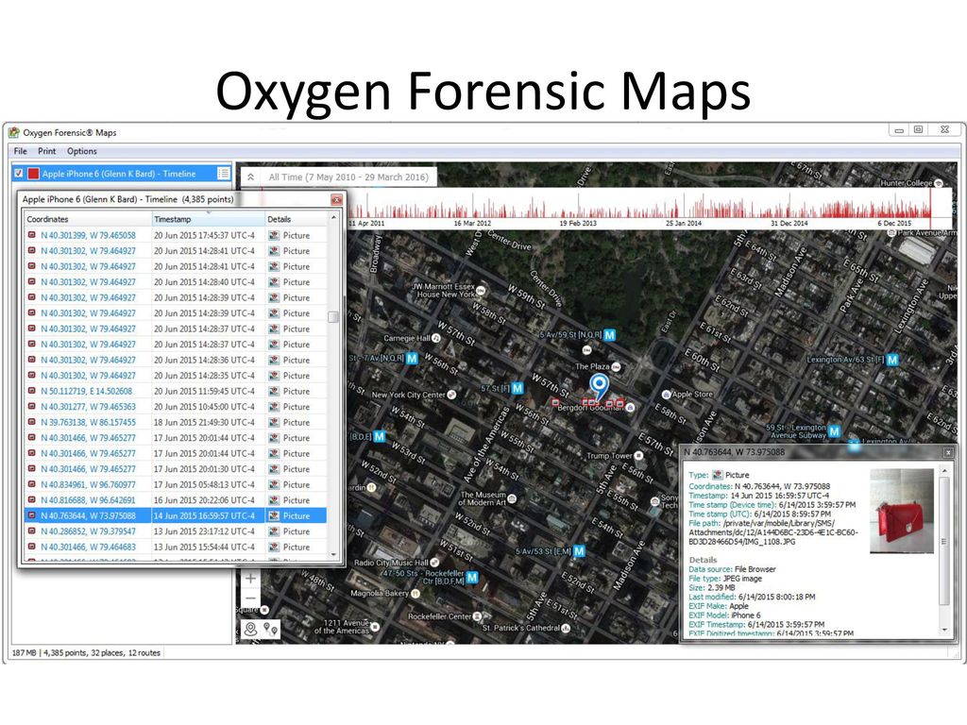The image size is (967, 725).
Task: Click point marker icon beside N 39.763138
Action: [31, 422]
